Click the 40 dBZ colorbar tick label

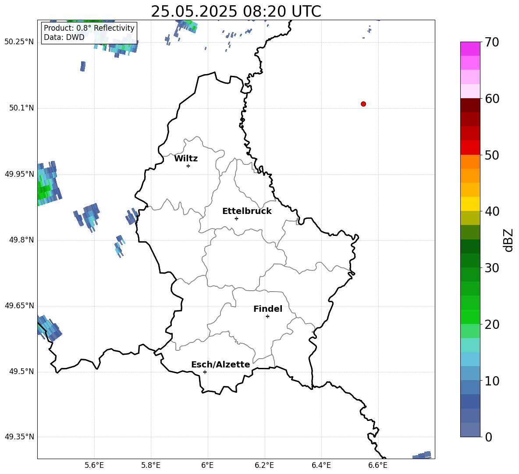coord(492,211)
